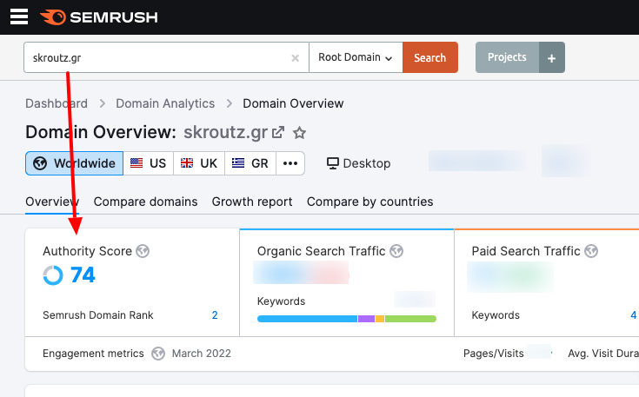Open Compare by countries tab
Viewport: 639px width, 397px height.
[x=369, y=202]
